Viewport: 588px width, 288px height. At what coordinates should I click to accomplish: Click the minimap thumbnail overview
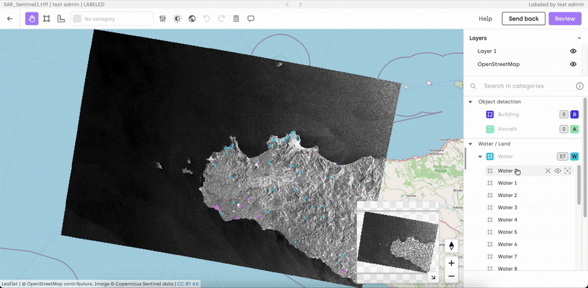tap(398, 242)
